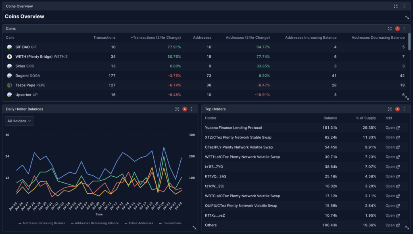
Task: Select the Dogami DOGA coin row
Action: 205,75
